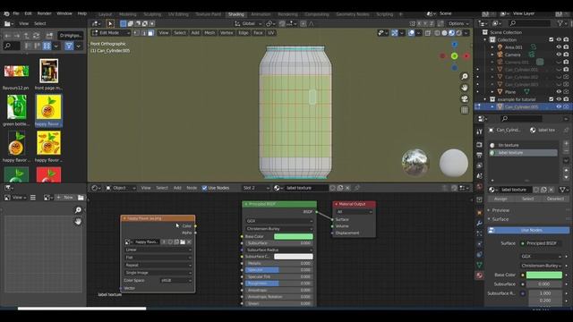Toggle 'example for tutorial' collection checkbox
This screenshot has width=573, height=322.
pos(552,99)
